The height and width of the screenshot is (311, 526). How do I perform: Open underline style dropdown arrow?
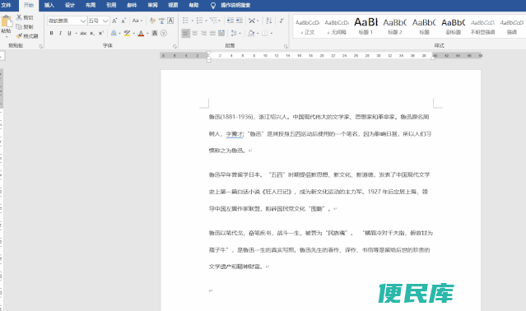point(77,34)
